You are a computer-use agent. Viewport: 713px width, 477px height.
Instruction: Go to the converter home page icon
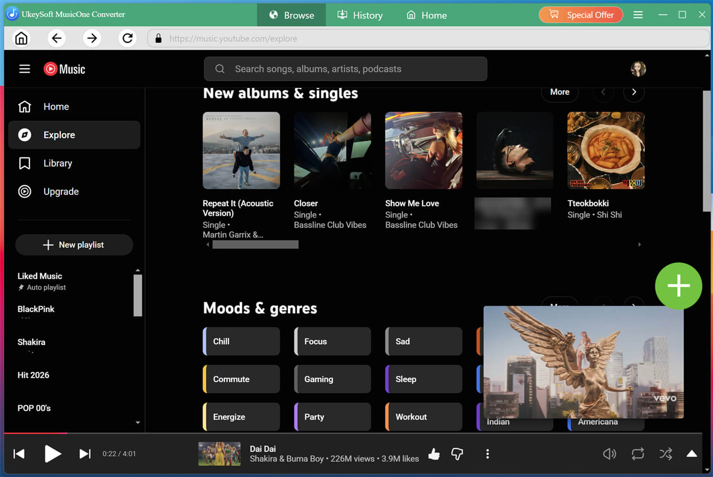(x=21, y=38)
